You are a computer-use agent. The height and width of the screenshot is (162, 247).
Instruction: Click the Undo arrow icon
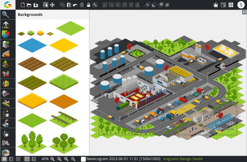[75, 5]
